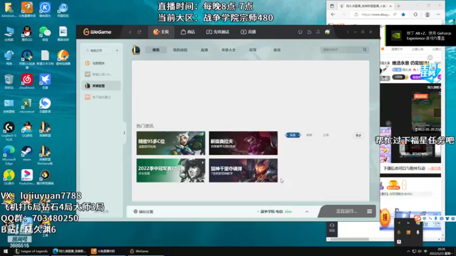Click the Windows Start button
The width and height of the screenshot is (456, 256).
click(x=5, y=251)
